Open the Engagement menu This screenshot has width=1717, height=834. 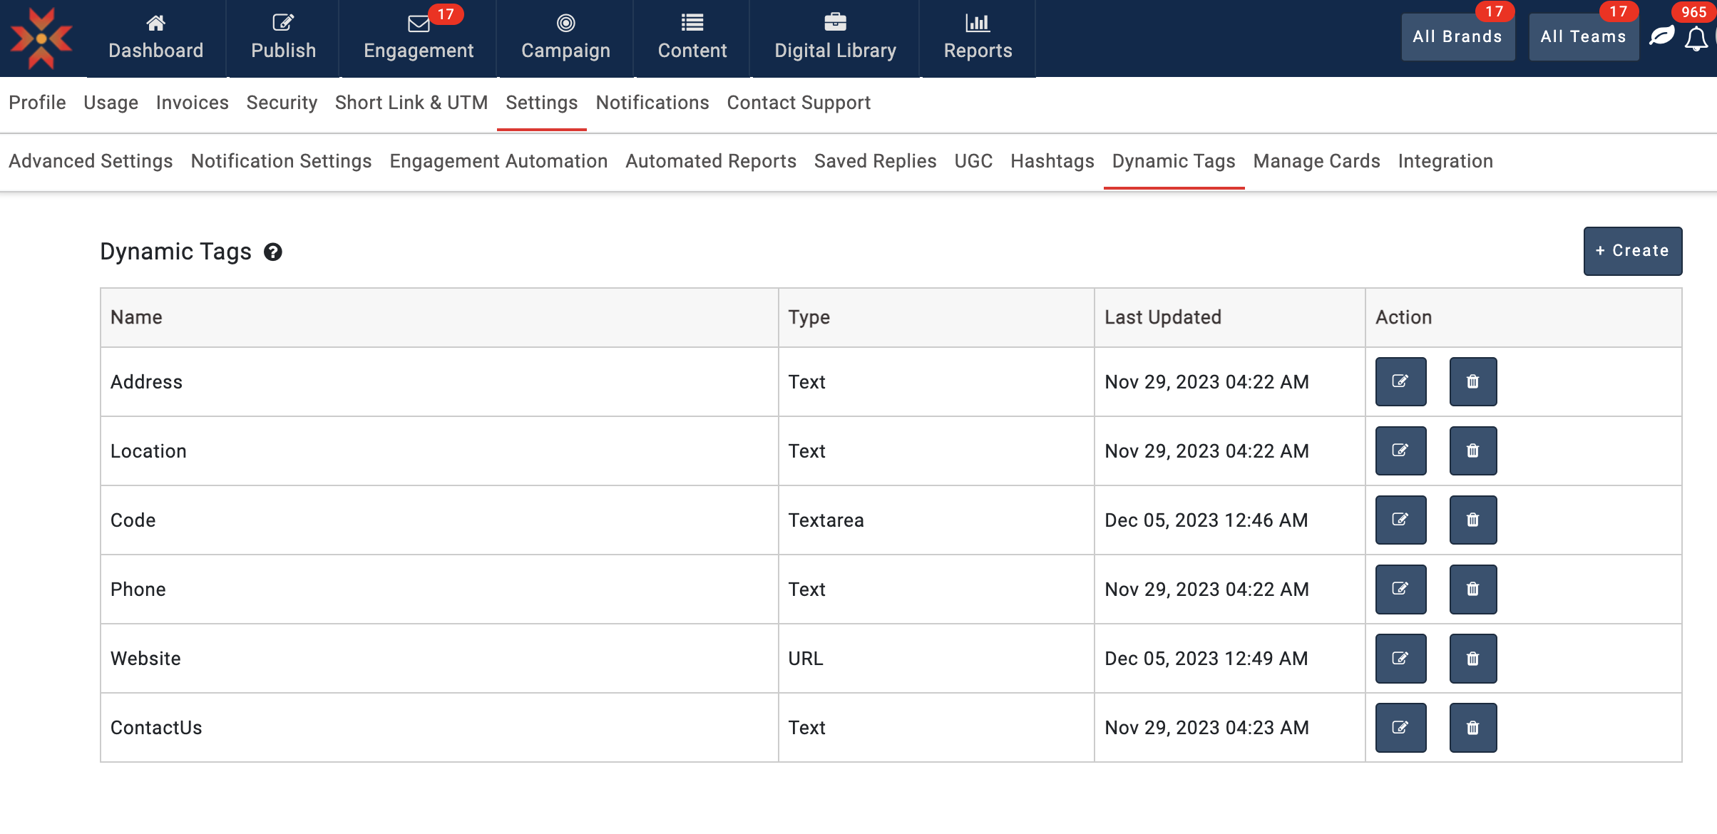419,38
